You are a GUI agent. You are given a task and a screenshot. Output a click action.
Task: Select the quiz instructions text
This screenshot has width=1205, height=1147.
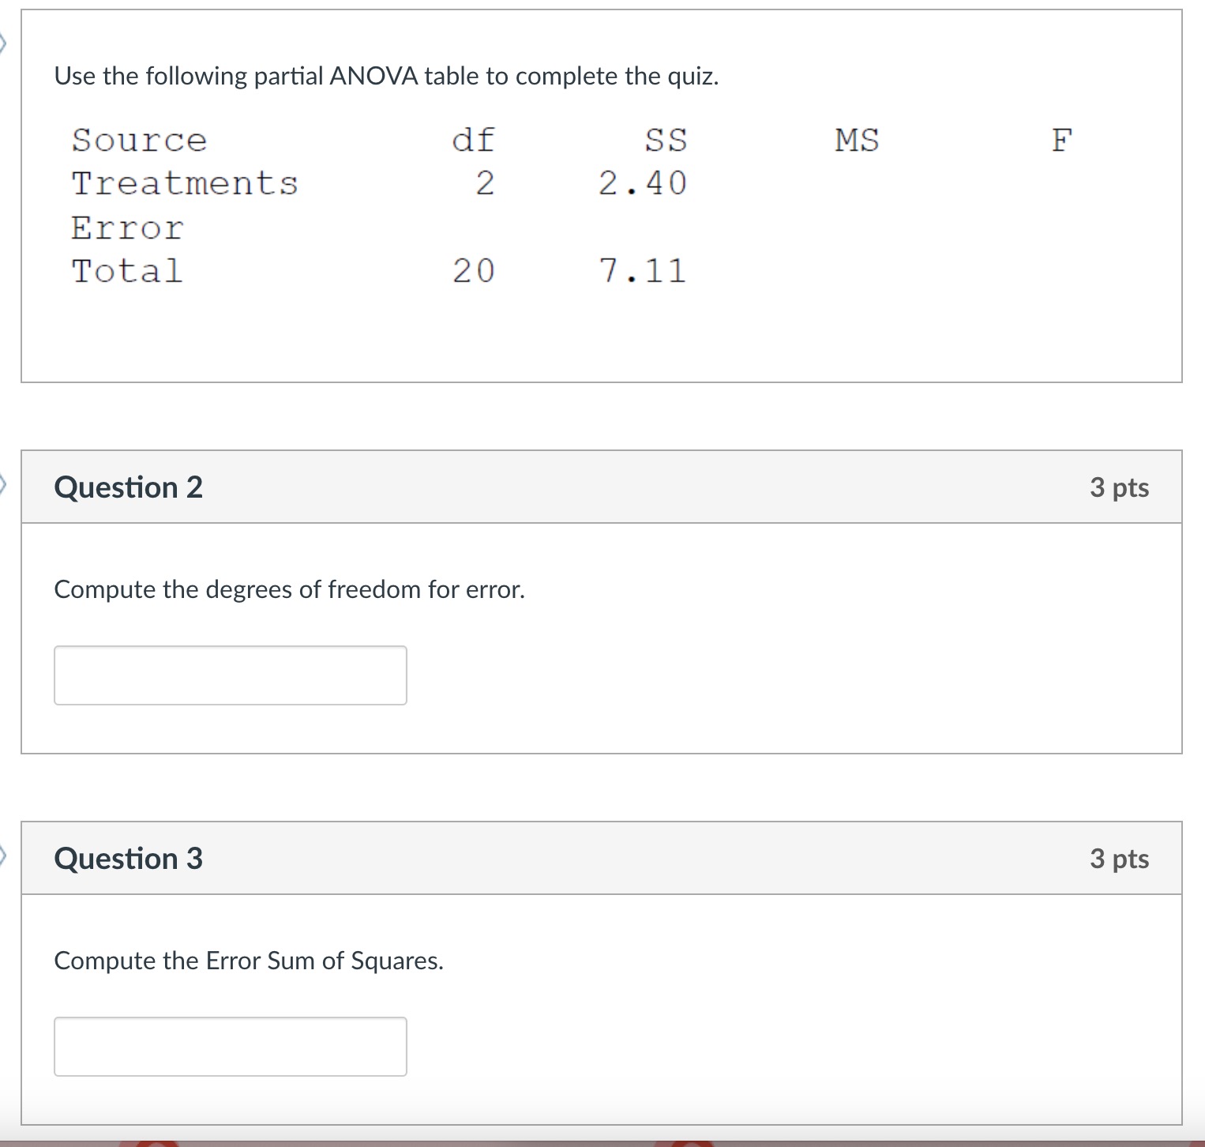386,76
